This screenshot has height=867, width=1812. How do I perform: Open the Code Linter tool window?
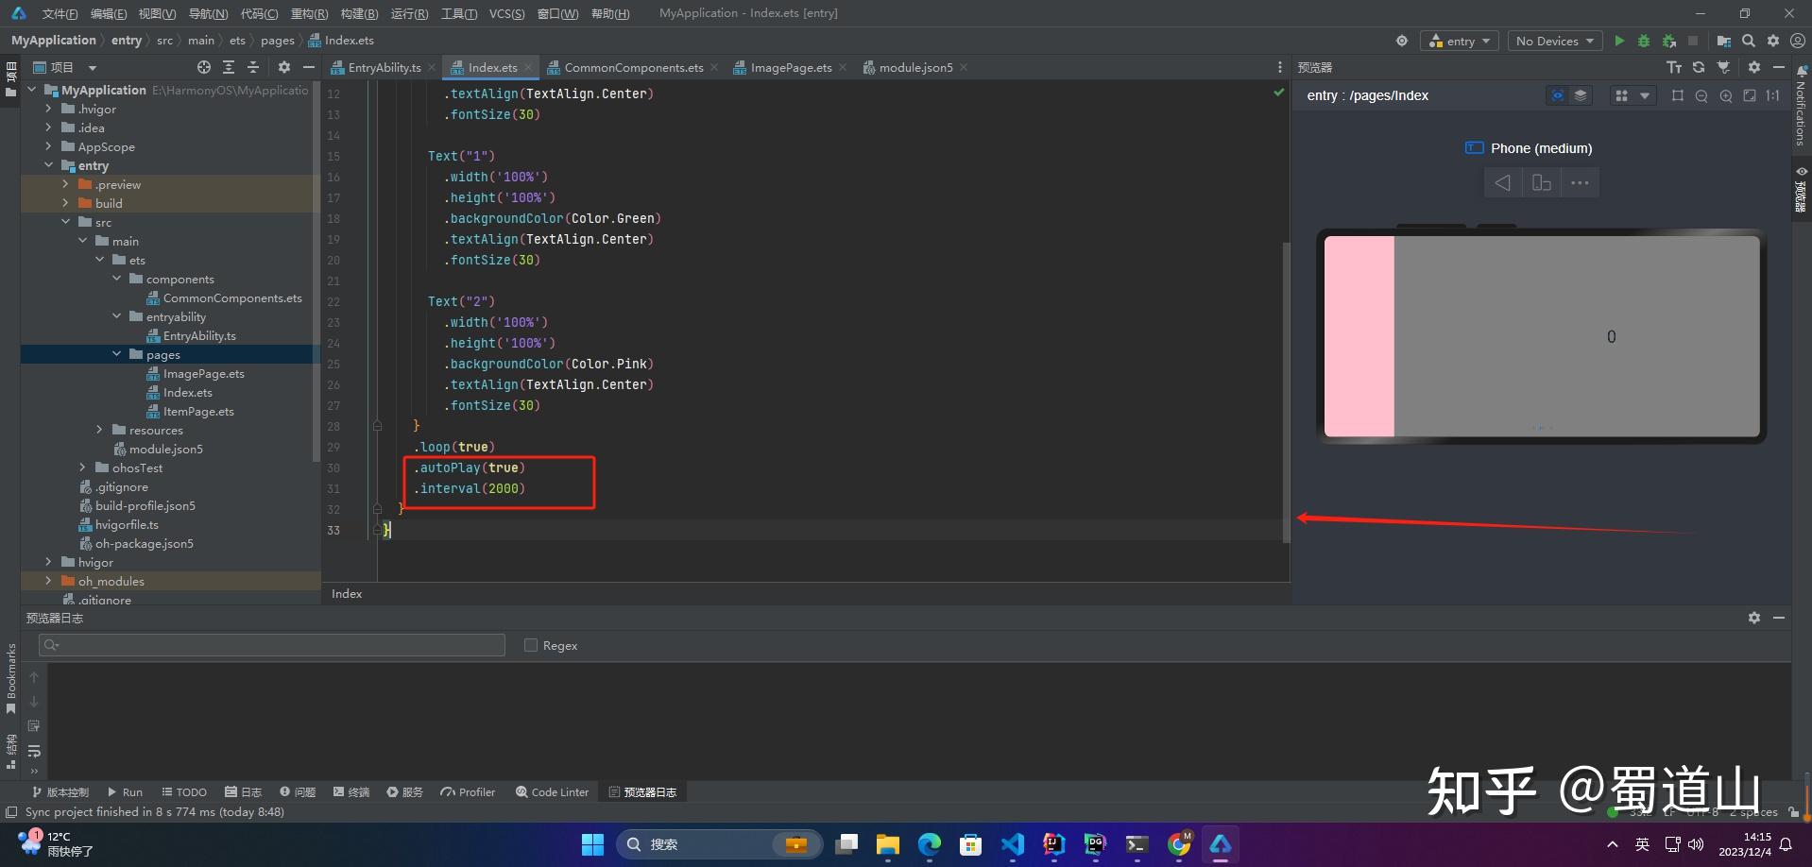(x=552, y=791)
